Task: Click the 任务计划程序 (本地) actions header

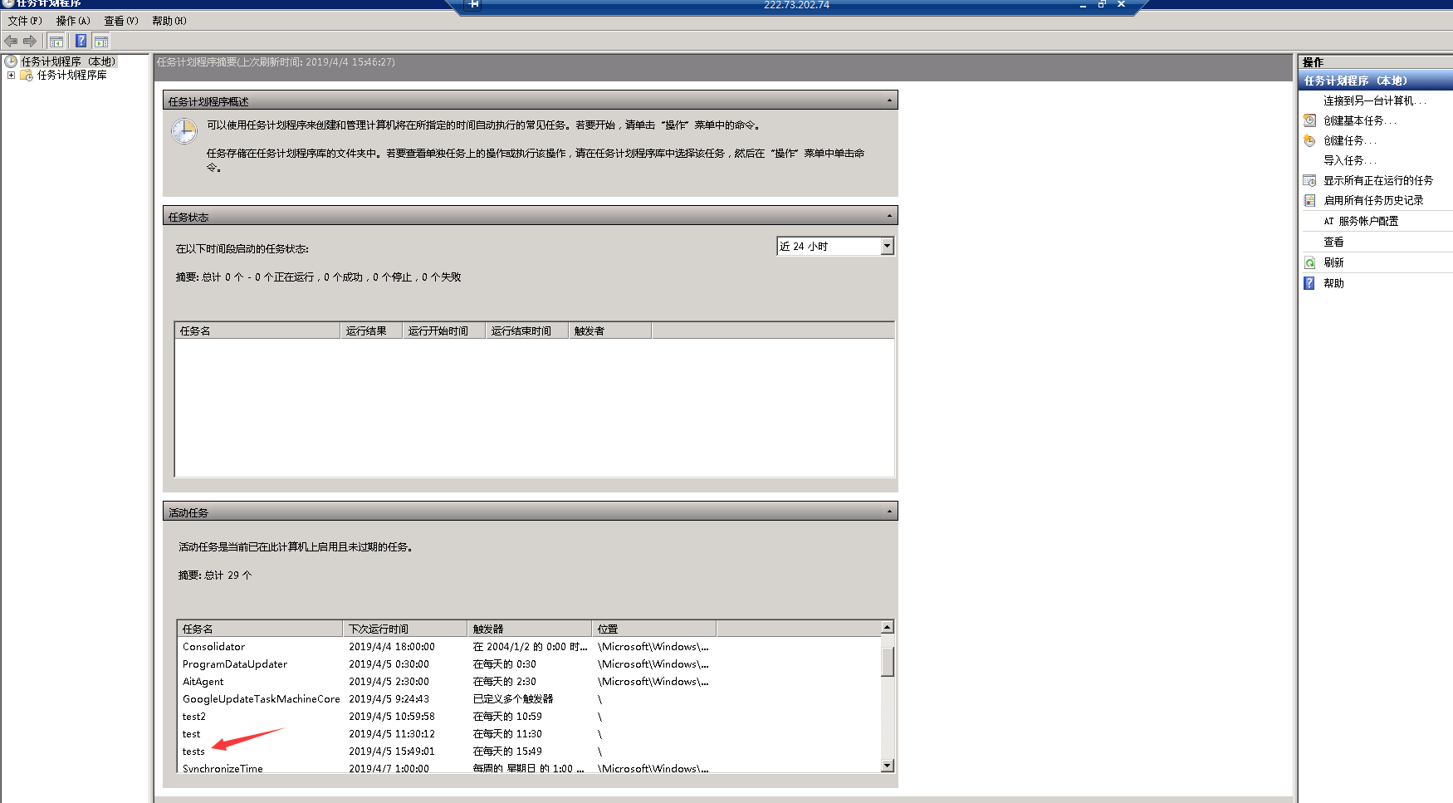Action: (x=1376, y=81)
